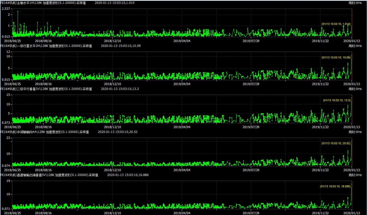Select 2019/11/22 date on the 一级行星水平2H axis

[320, 84]
